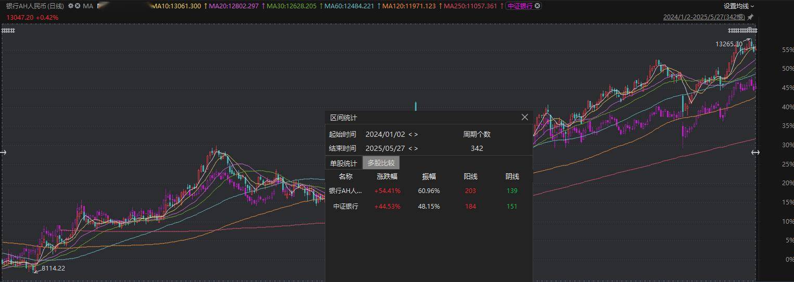Image resolution: width=794 pixels, height=282 pixels.
Task: Step start date 2024/01/02 backward
Action: tap(410, 134)
